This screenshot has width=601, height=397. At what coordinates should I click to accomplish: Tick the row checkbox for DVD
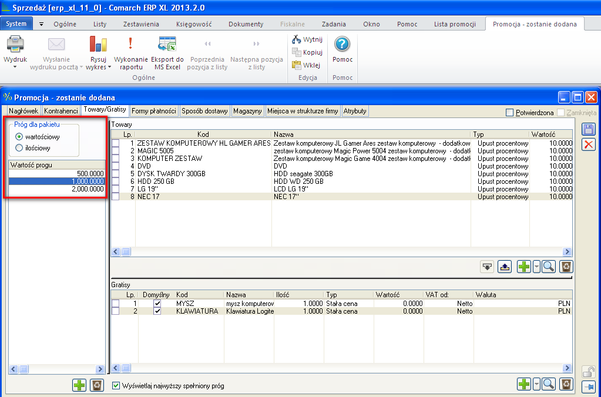pyautogui.click(x=115, y=166)
